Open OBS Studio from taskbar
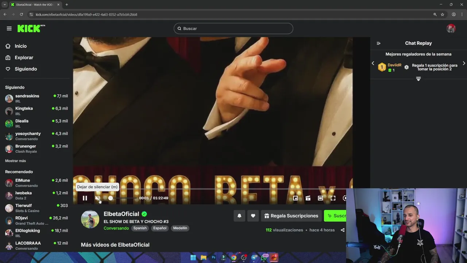The image size is (467, 263). pyautogui.click(x=244, y=258)
